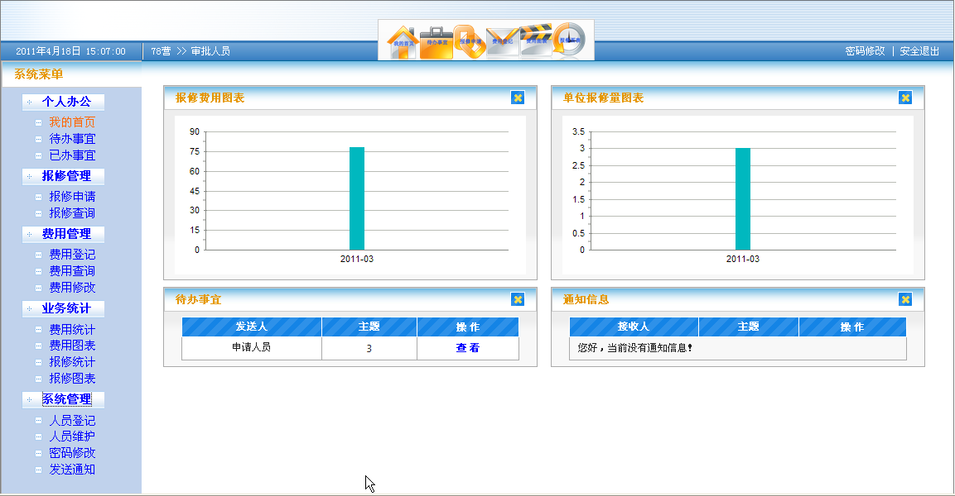This screenshot has width=955, height=496.
Task: Select 报修统计 under 业务统计
Action: point(73,362)
